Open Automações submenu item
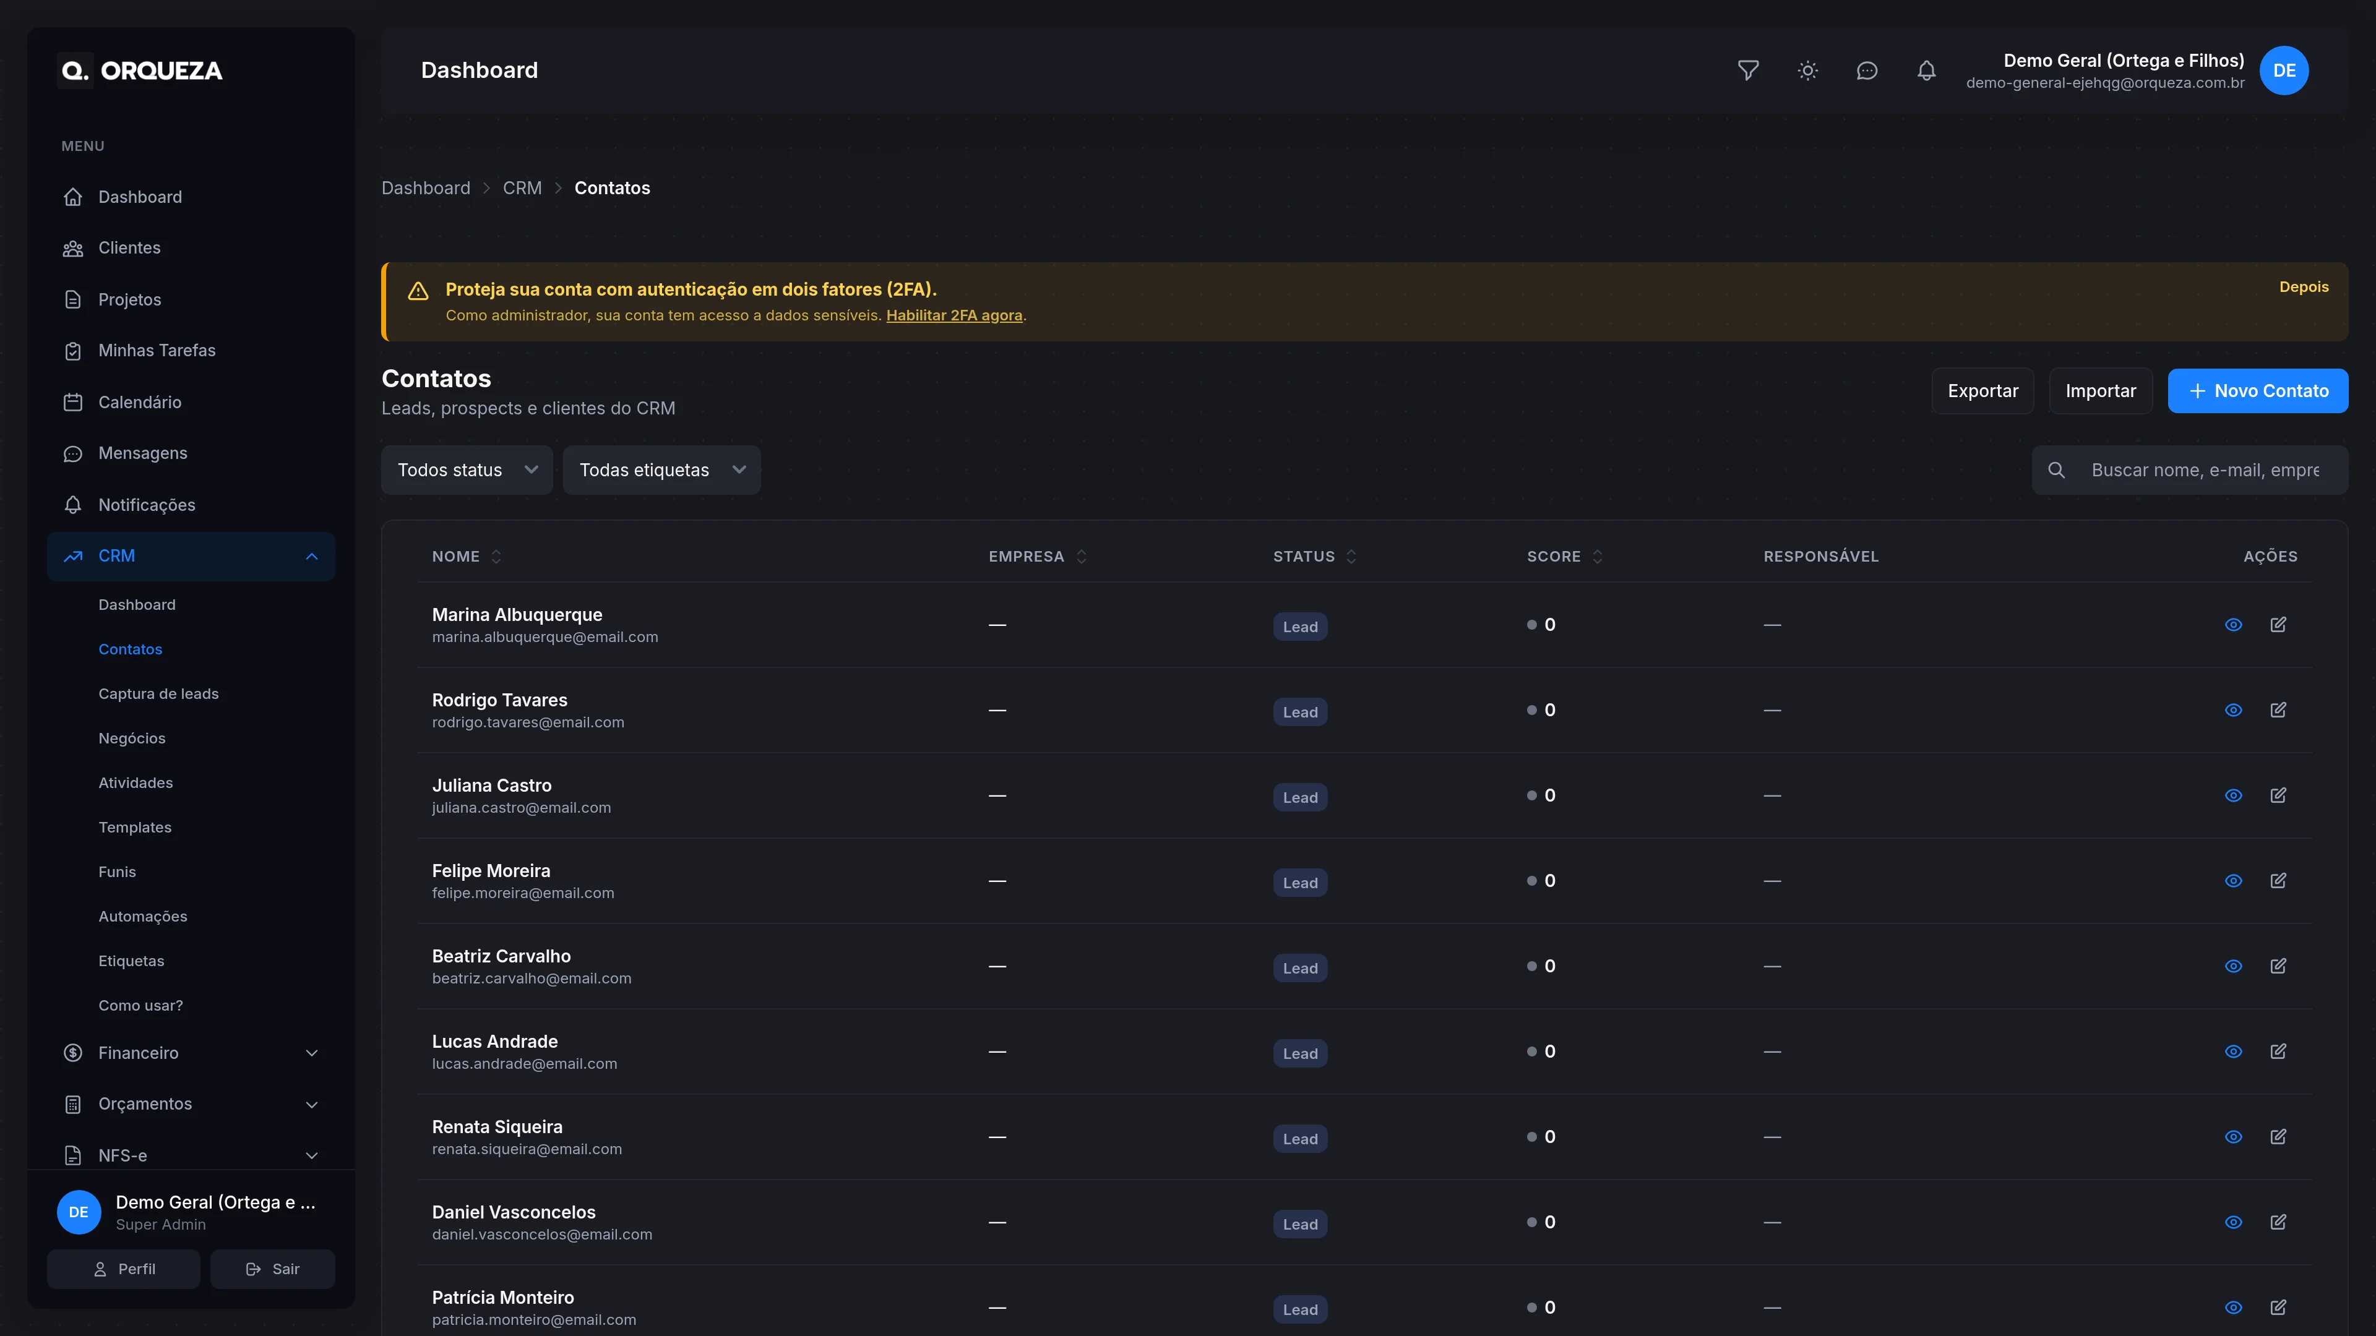The width and height of the screenshot is (2376, 1336). click(143, 917)
